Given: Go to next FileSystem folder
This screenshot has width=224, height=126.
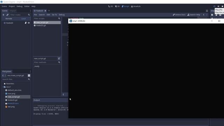Looking at the screenshot, I should pos(6,76).
